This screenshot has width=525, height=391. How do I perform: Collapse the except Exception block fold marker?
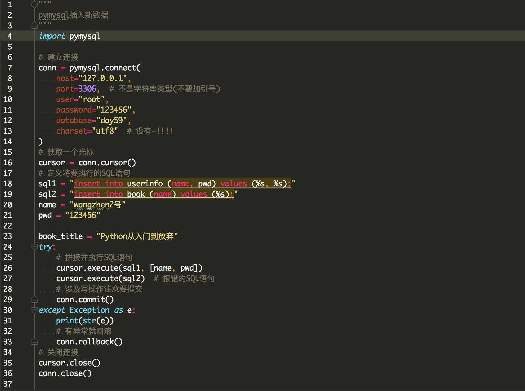(x=34, y=310)
